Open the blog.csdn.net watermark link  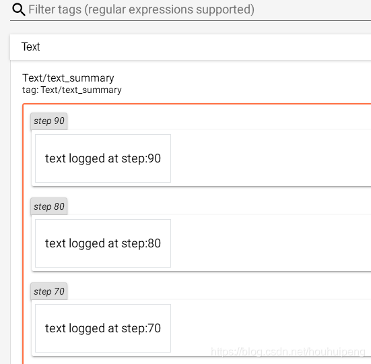[288, 352]
